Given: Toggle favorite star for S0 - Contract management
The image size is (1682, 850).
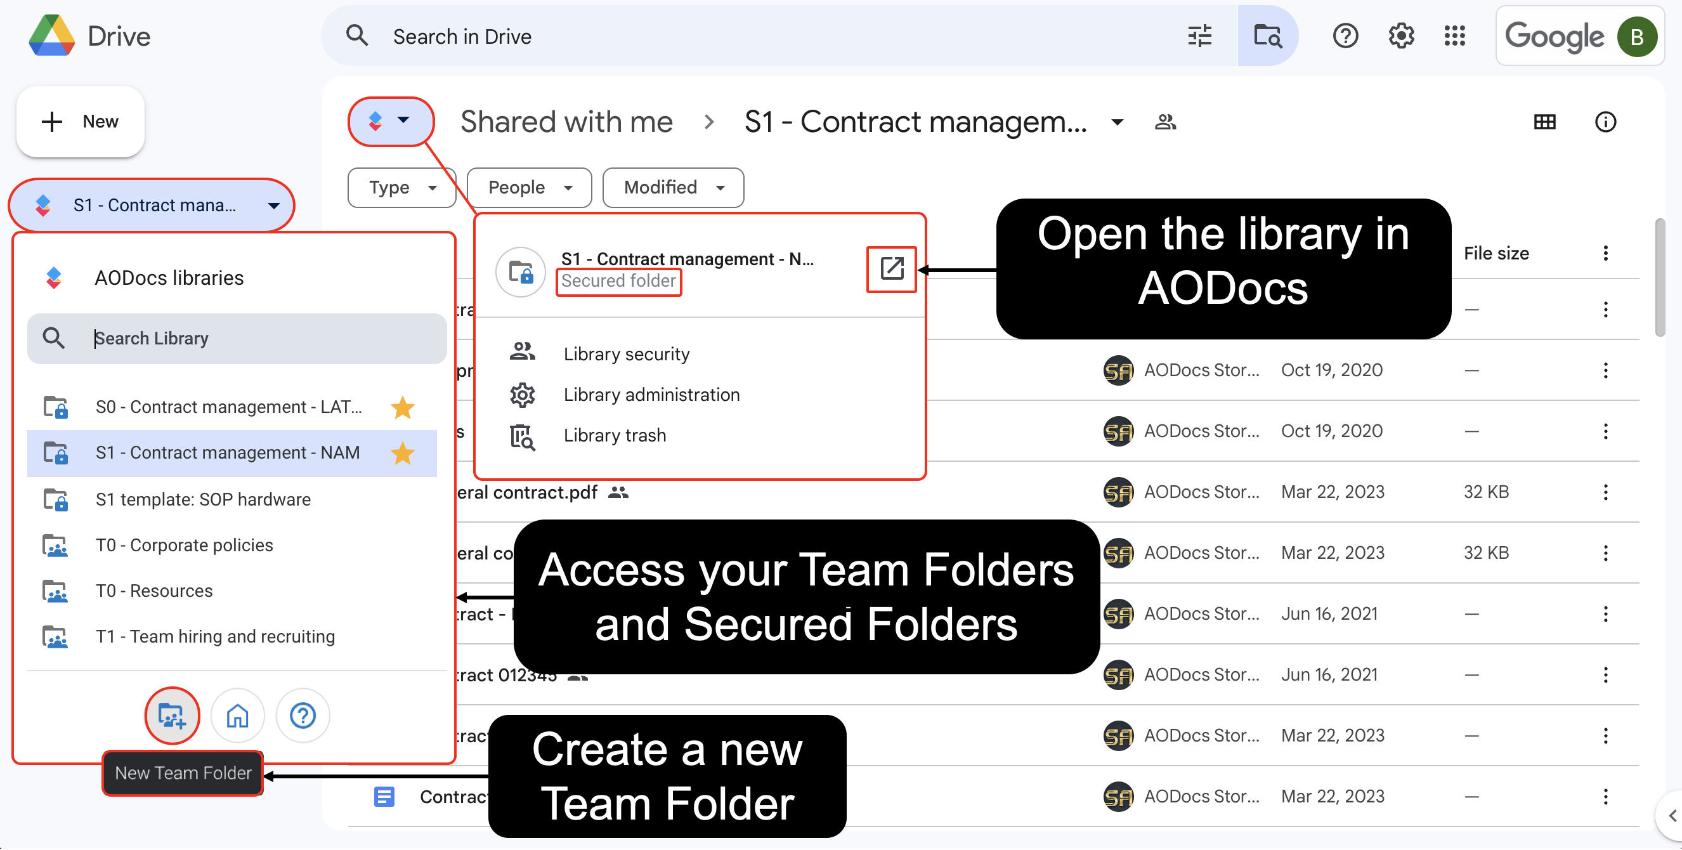Looking at the screenshot, I should point(402,407).
